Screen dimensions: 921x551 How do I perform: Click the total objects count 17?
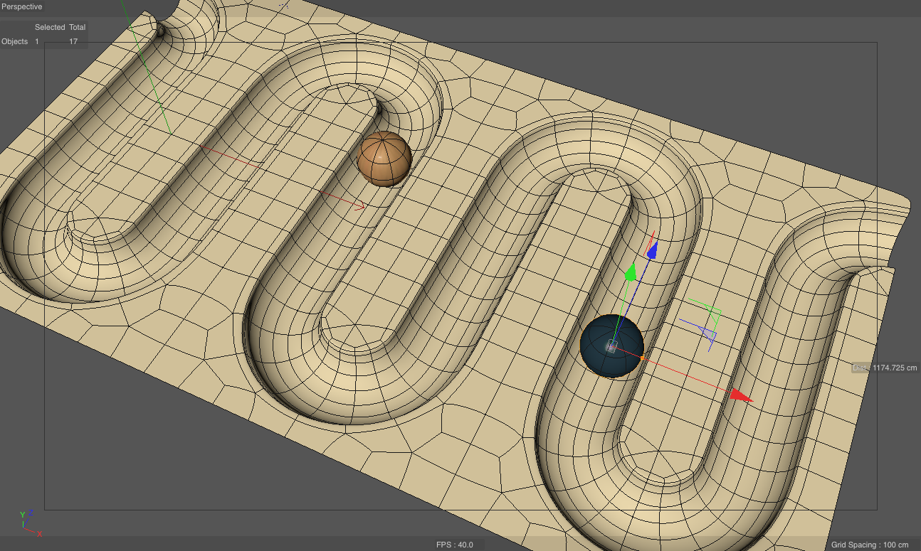click(x=73, y=41)
